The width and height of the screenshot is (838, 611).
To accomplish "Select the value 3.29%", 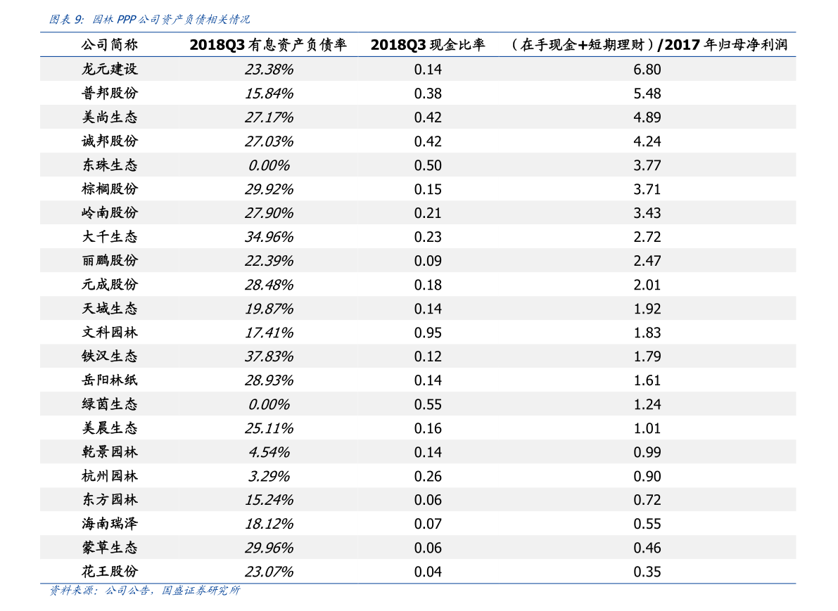I will pyautogui.click(x=269, y=476).
